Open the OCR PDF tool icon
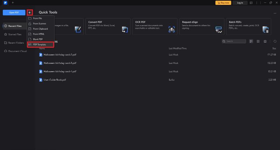This screenshot has height=150, width=280. pyautogui.click(x=171, y=30)
